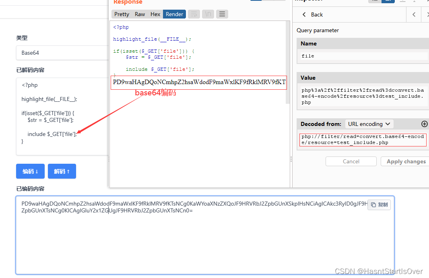
Task: Open the hamburger options menu in Response toolbar
Action: pyautogui.click(x=222, y=14)
